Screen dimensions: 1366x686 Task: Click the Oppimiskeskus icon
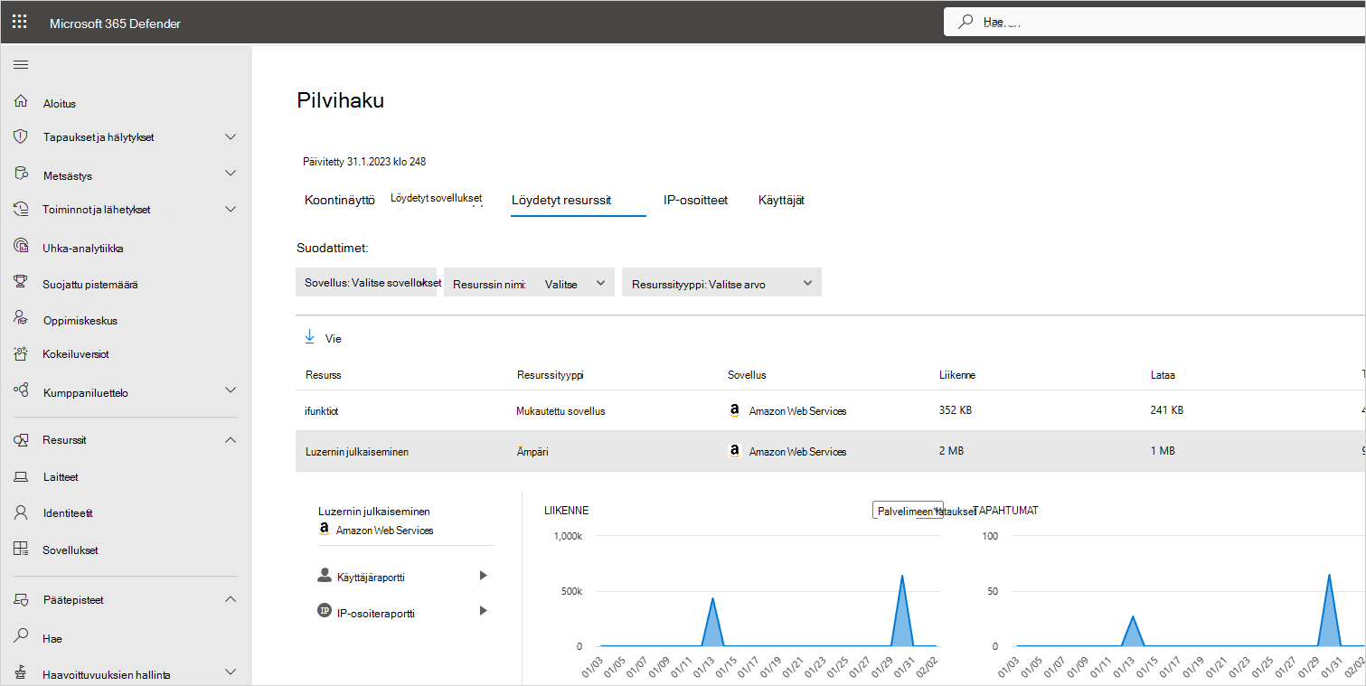(x=22, y=318)
